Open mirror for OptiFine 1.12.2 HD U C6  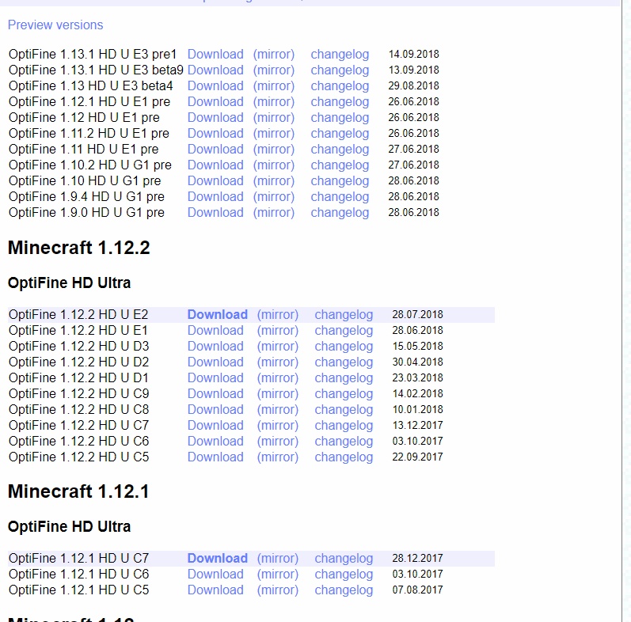(278, 441)
